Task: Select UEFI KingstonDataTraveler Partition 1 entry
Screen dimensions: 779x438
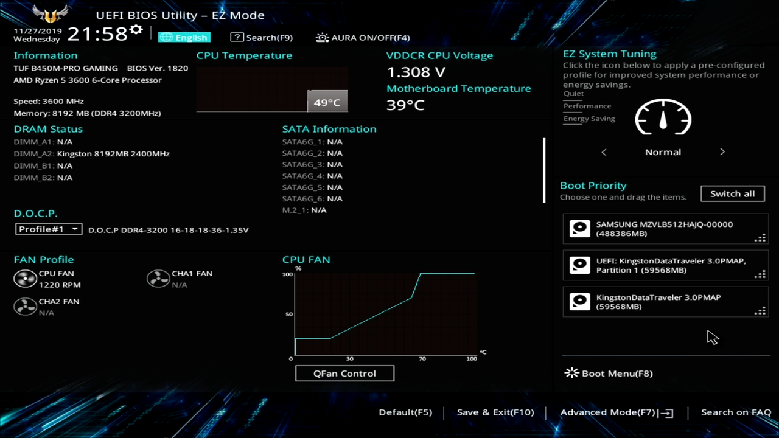Action: pyautogui.click(x=666, y=265)
